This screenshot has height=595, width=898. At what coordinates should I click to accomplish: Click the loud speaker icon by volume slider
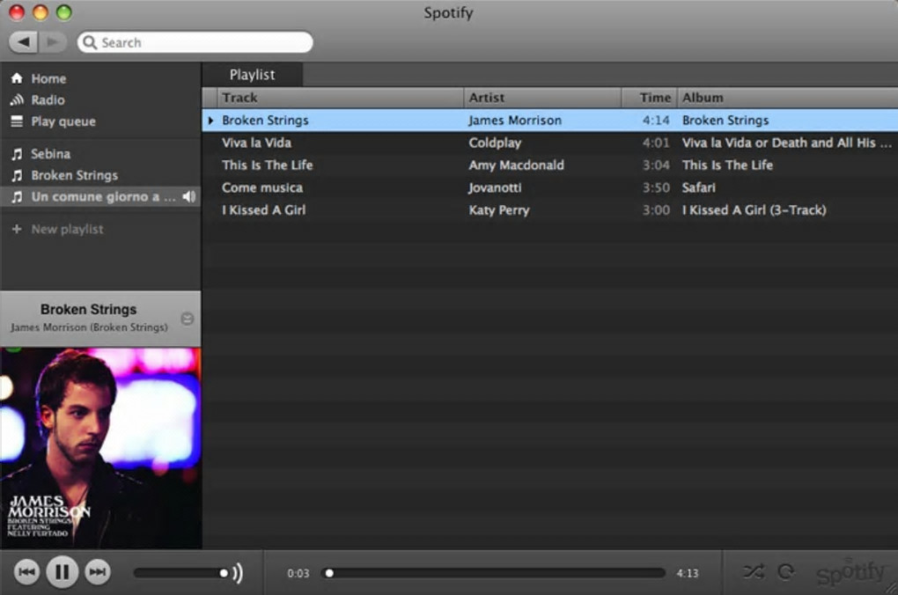click(239, 573)
